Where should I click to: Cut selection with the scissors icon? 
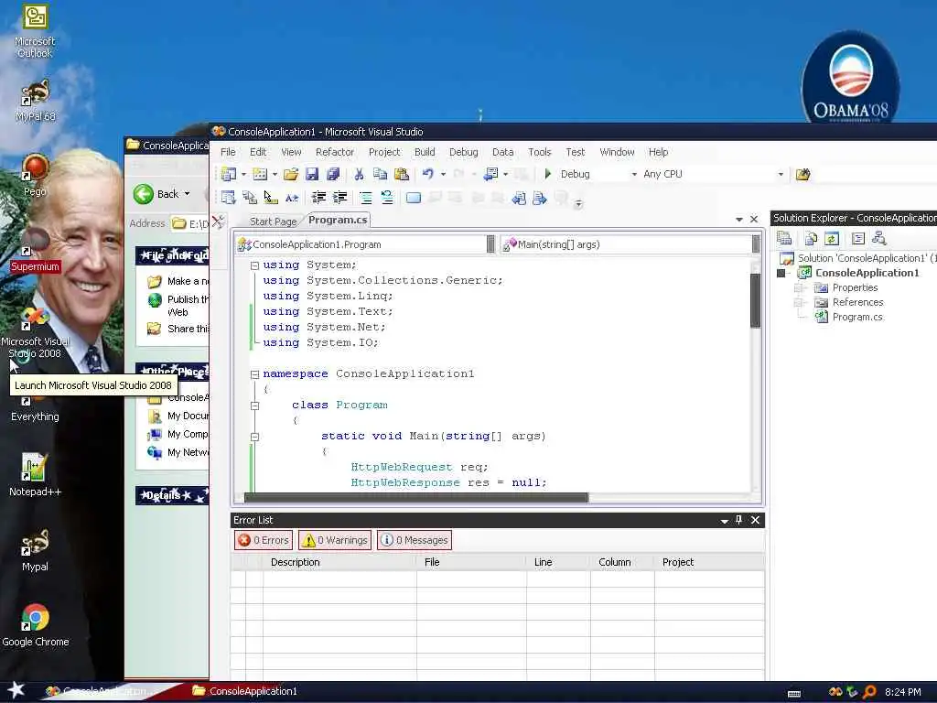point(359,174)
